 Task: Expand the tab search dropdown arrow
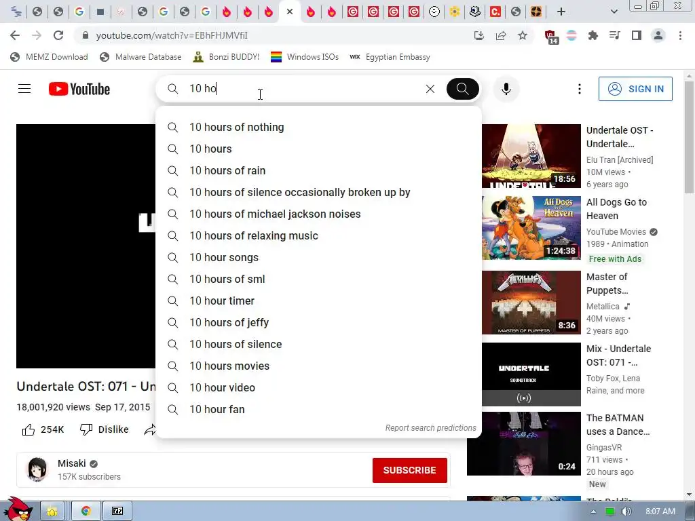click(x=614, y=12)
